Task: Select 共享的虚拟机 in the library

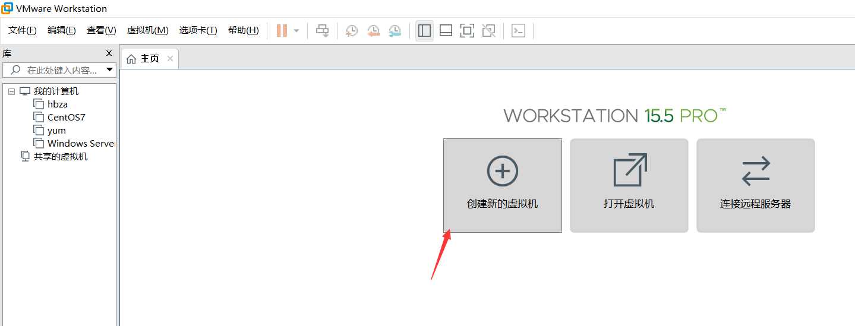Action: pyautogui.click(x=61, y=157)
